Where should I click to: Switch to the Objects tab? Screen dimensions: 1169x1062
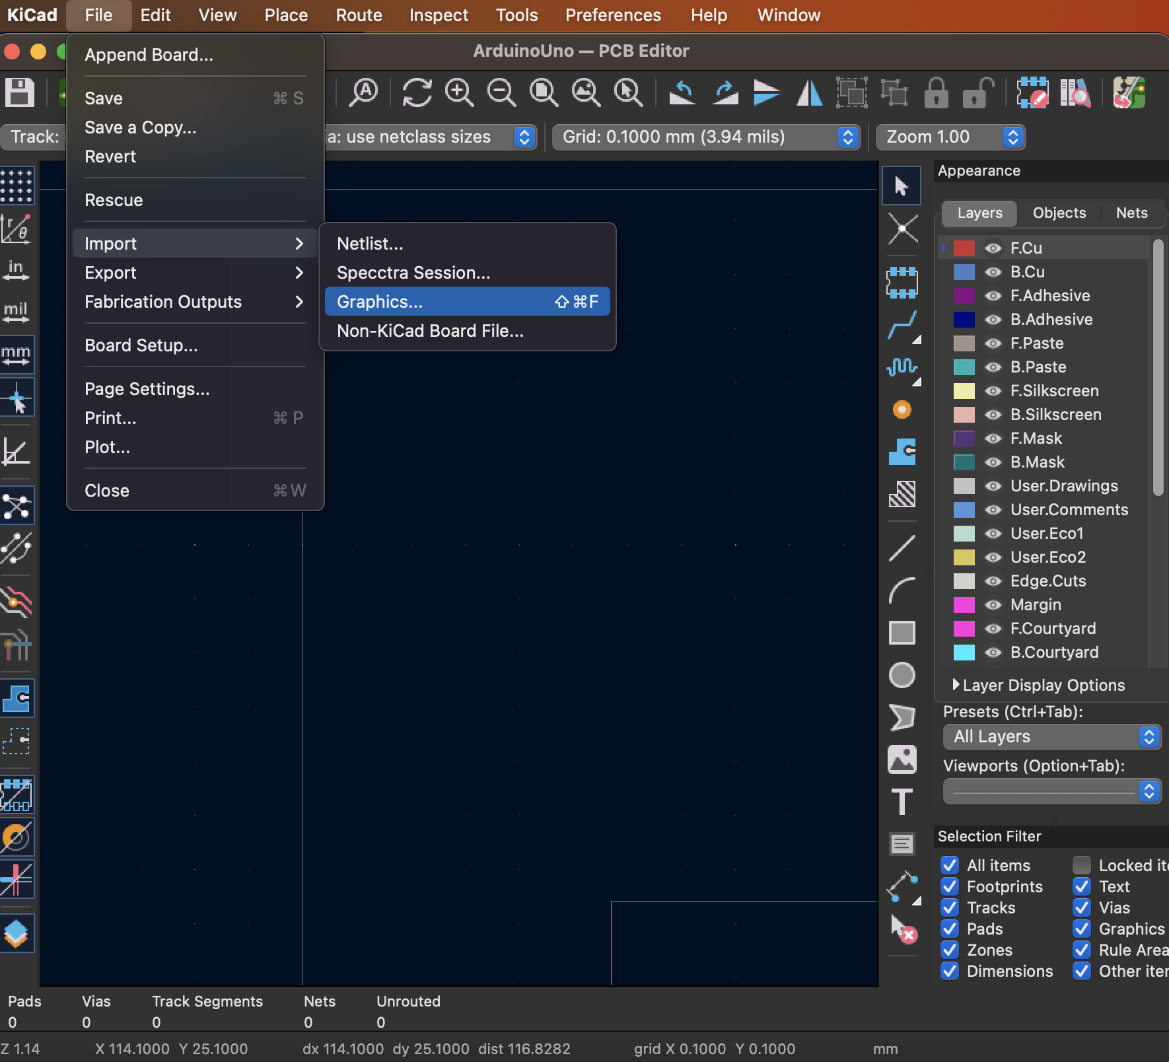(1059, 213)
